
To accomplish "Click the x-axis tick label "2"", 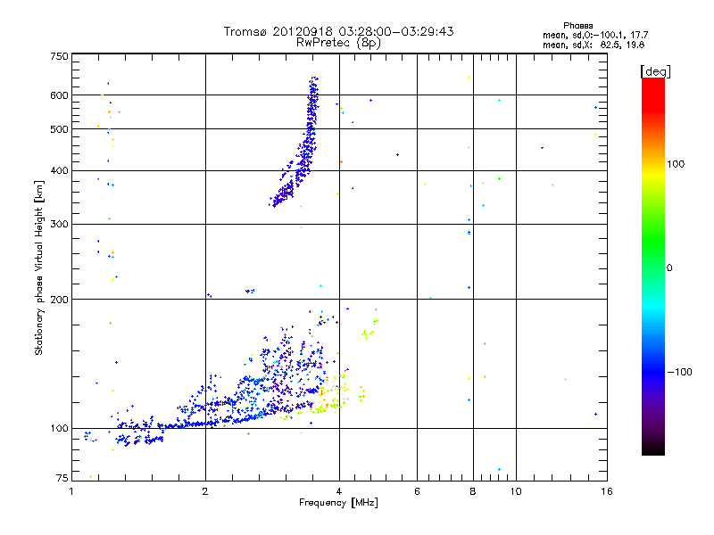I will [x=205, y=491].
